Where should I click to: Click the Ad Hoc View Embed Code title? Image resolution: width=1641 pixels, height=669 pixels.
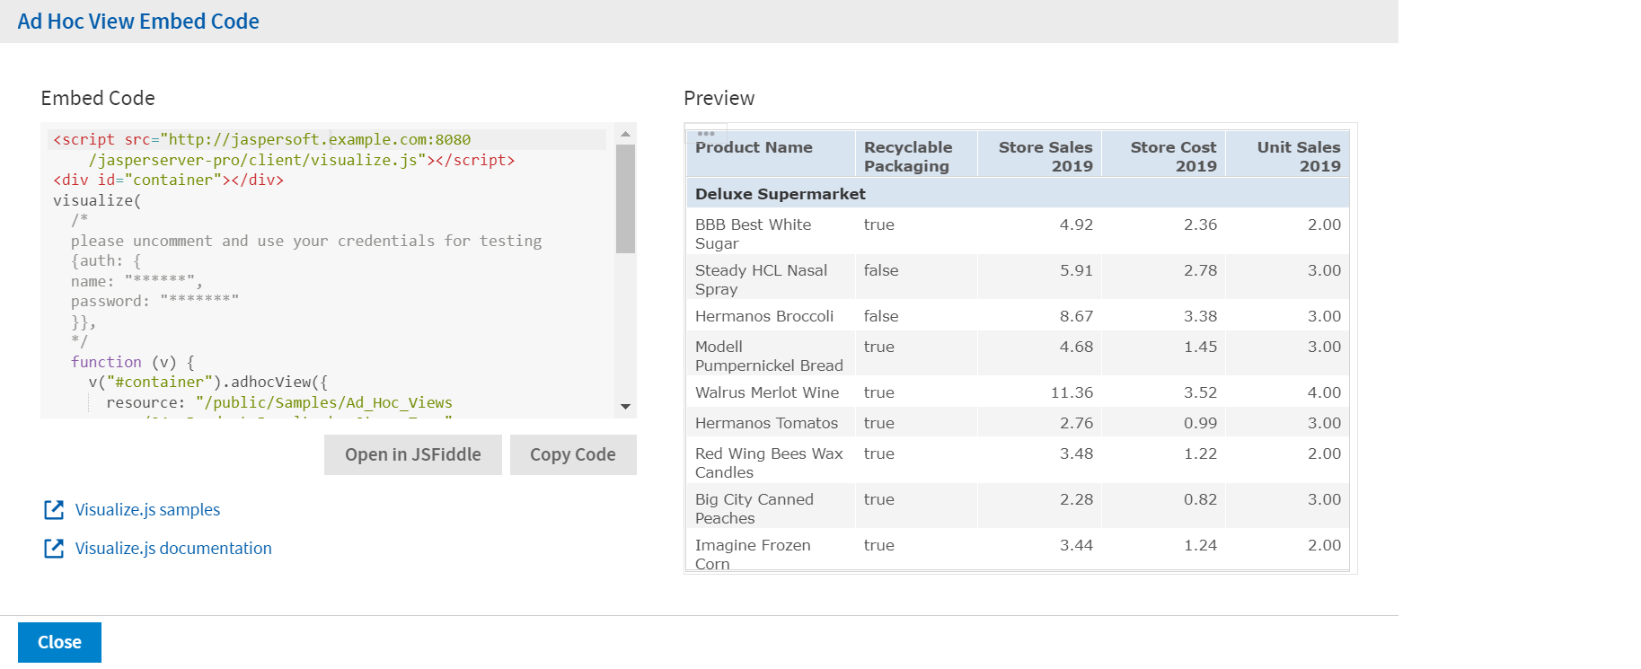pos(138,22)
